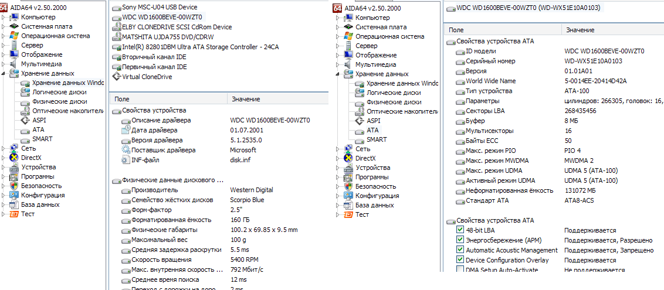Viewport: 664px width, 290px height.
Task: Select WDC WD1600BEVE-00WZT0 (WD-WX51E10A0103) entry in right window
Action: point(528,8)
